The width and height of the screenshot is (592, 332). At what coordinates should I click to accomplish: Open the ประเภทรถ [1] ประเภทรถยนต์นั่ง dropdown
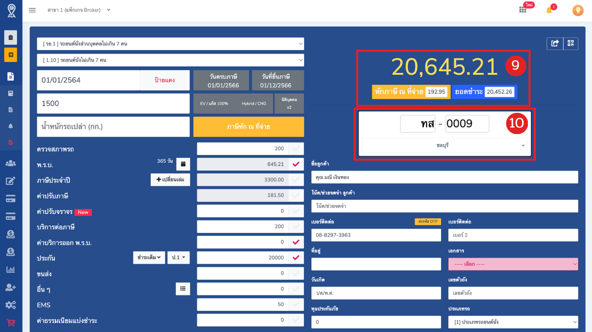point(513,322)
